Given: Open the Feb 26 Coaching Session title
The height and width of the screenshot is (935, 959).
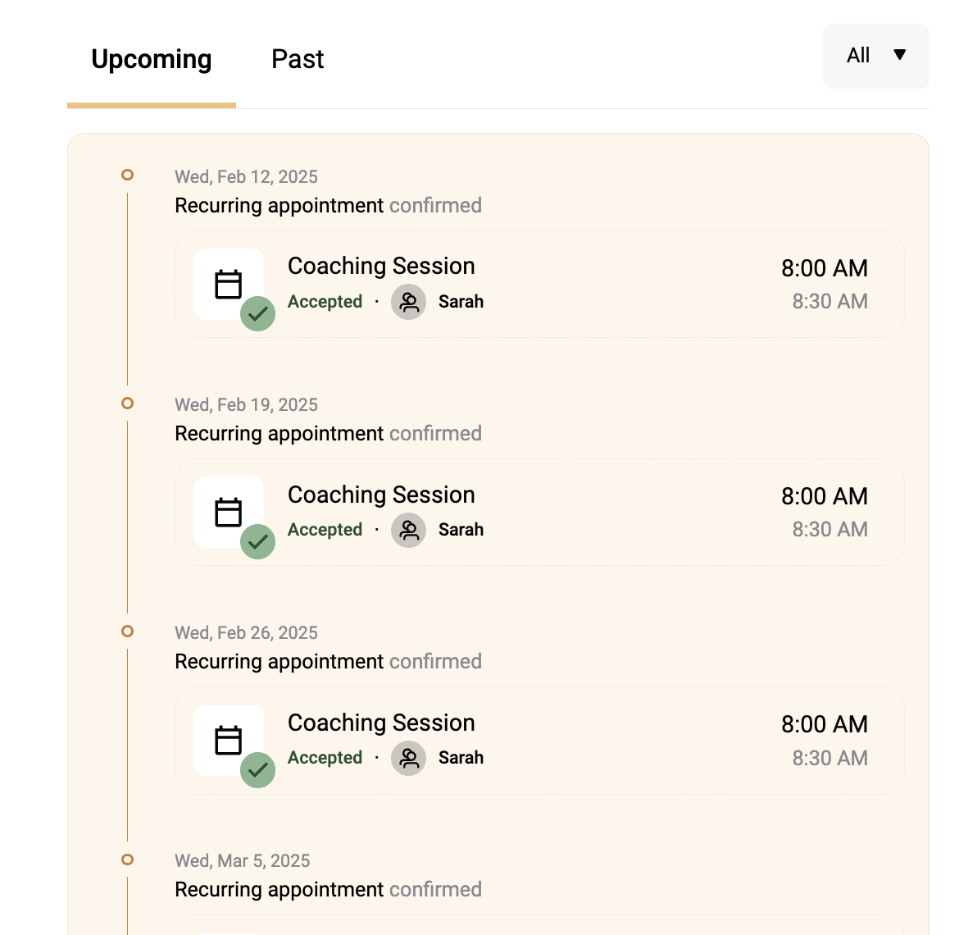Looking at the screenshot, I should (381, 723).
